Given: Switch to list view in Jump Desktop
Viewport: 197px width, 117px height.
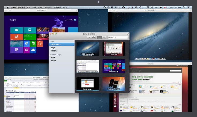Looking at the screenshot, I should 104,37.
